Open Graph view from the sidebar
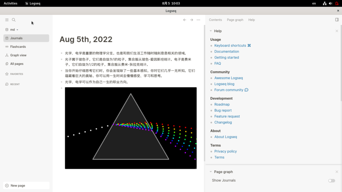This screenshot has width=342, height=192. (x=18, y=55)
